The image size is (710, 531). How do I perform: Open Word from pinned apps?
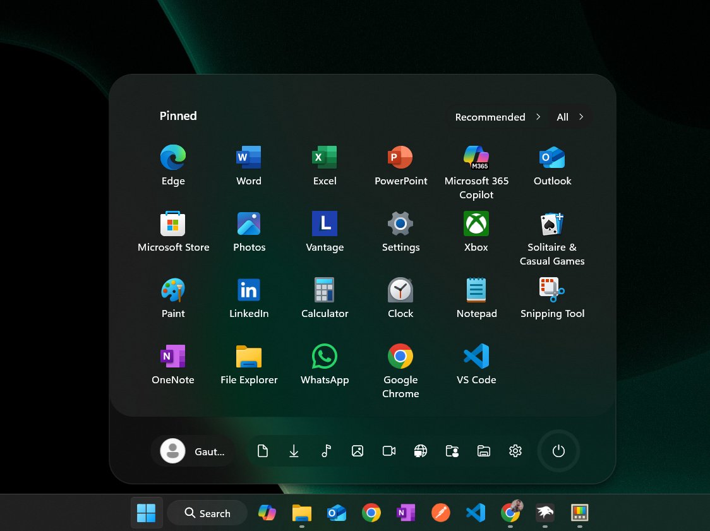[x=248, y=165]
